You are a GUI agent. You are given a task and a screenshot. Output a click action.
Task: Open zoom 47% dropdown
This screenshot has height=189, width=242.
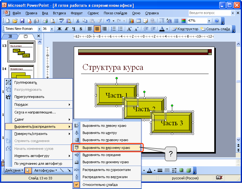(x=209, y=21)
